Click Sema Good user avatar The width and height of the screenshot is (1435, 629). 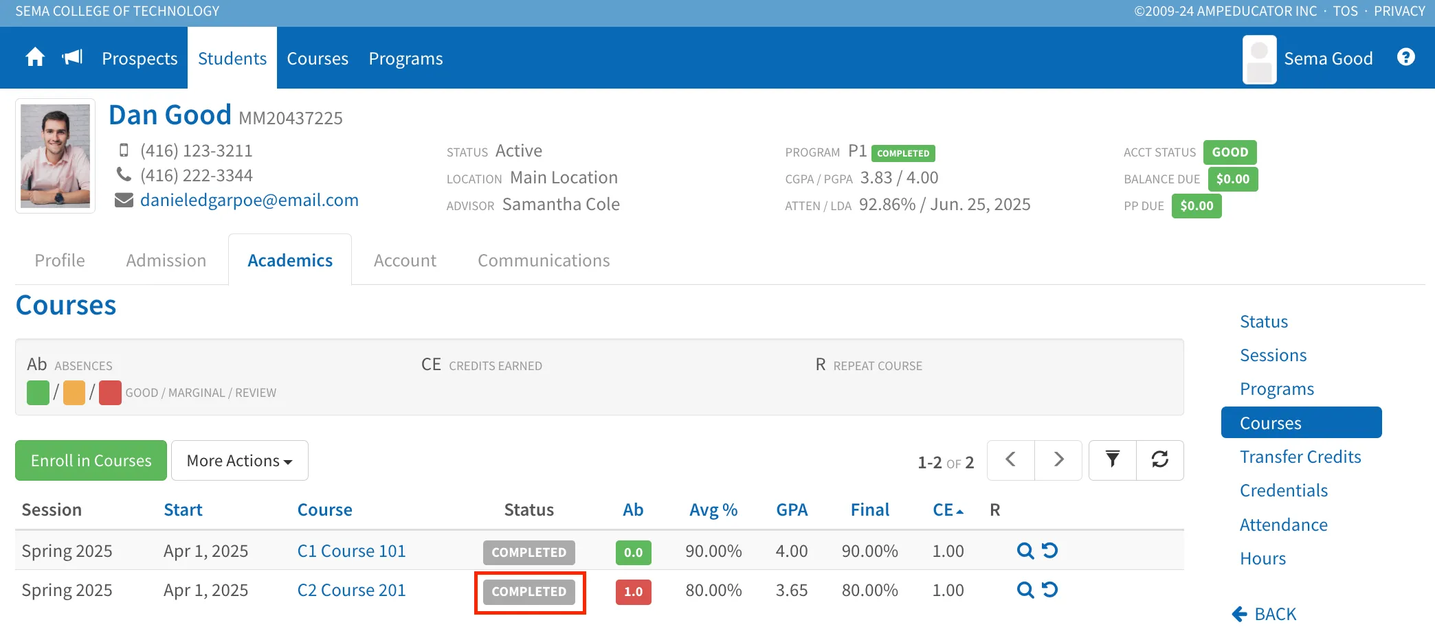1259,60
